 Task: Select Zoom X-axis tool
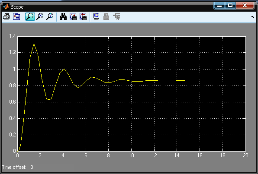coord(40,16)
